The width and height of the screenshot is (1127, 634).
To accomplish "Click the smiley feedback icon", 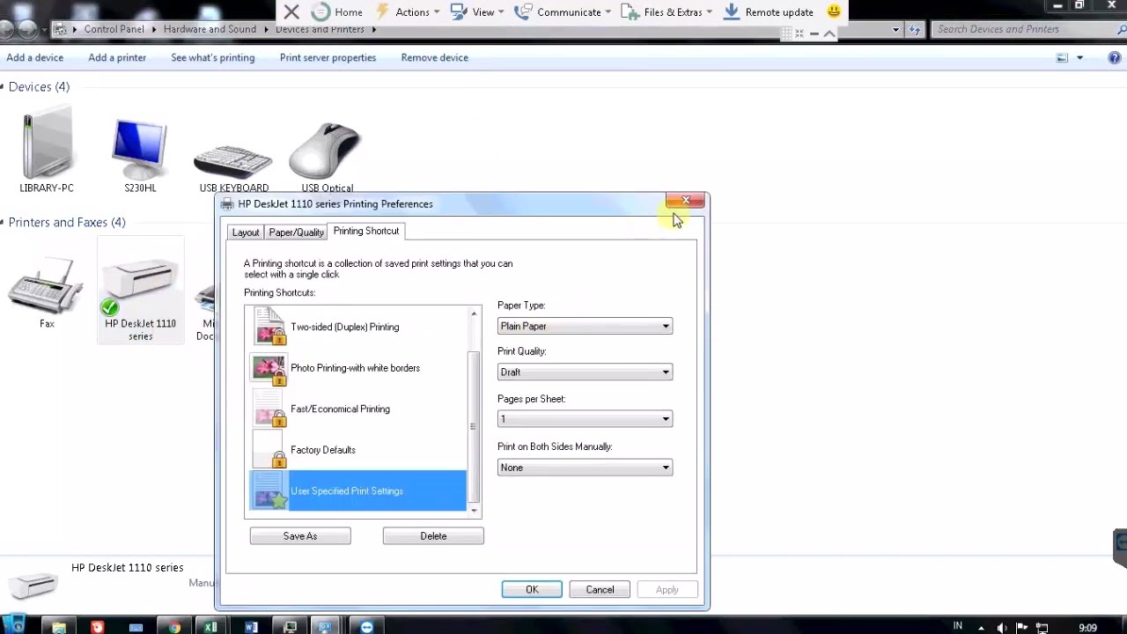I will [833, 11].
